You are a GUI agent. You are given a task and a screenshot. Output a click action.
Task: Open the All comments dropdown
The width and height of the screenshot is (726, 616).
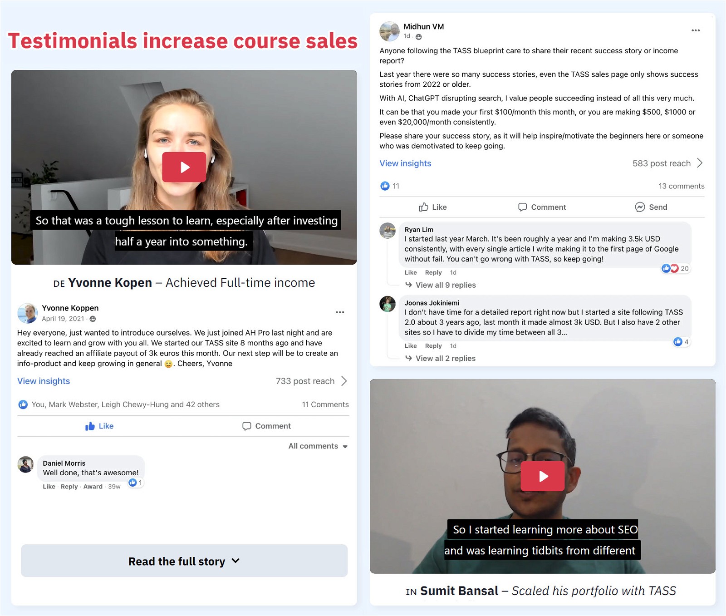(x=318, y=446)
